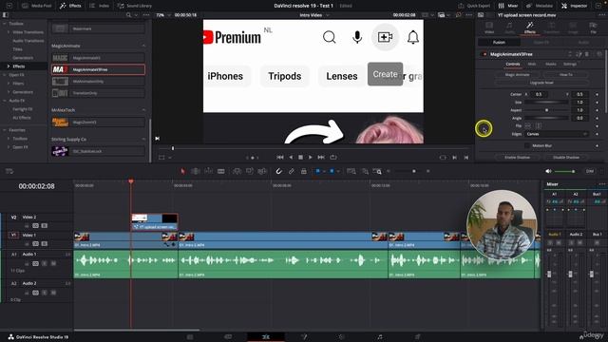Click the search icon in Effects library

pos(128,15)
